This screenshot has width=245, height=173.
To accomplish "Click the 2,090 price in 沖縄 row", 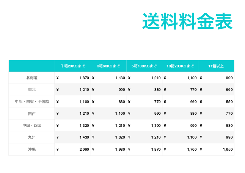I will [x=84, y=150].
